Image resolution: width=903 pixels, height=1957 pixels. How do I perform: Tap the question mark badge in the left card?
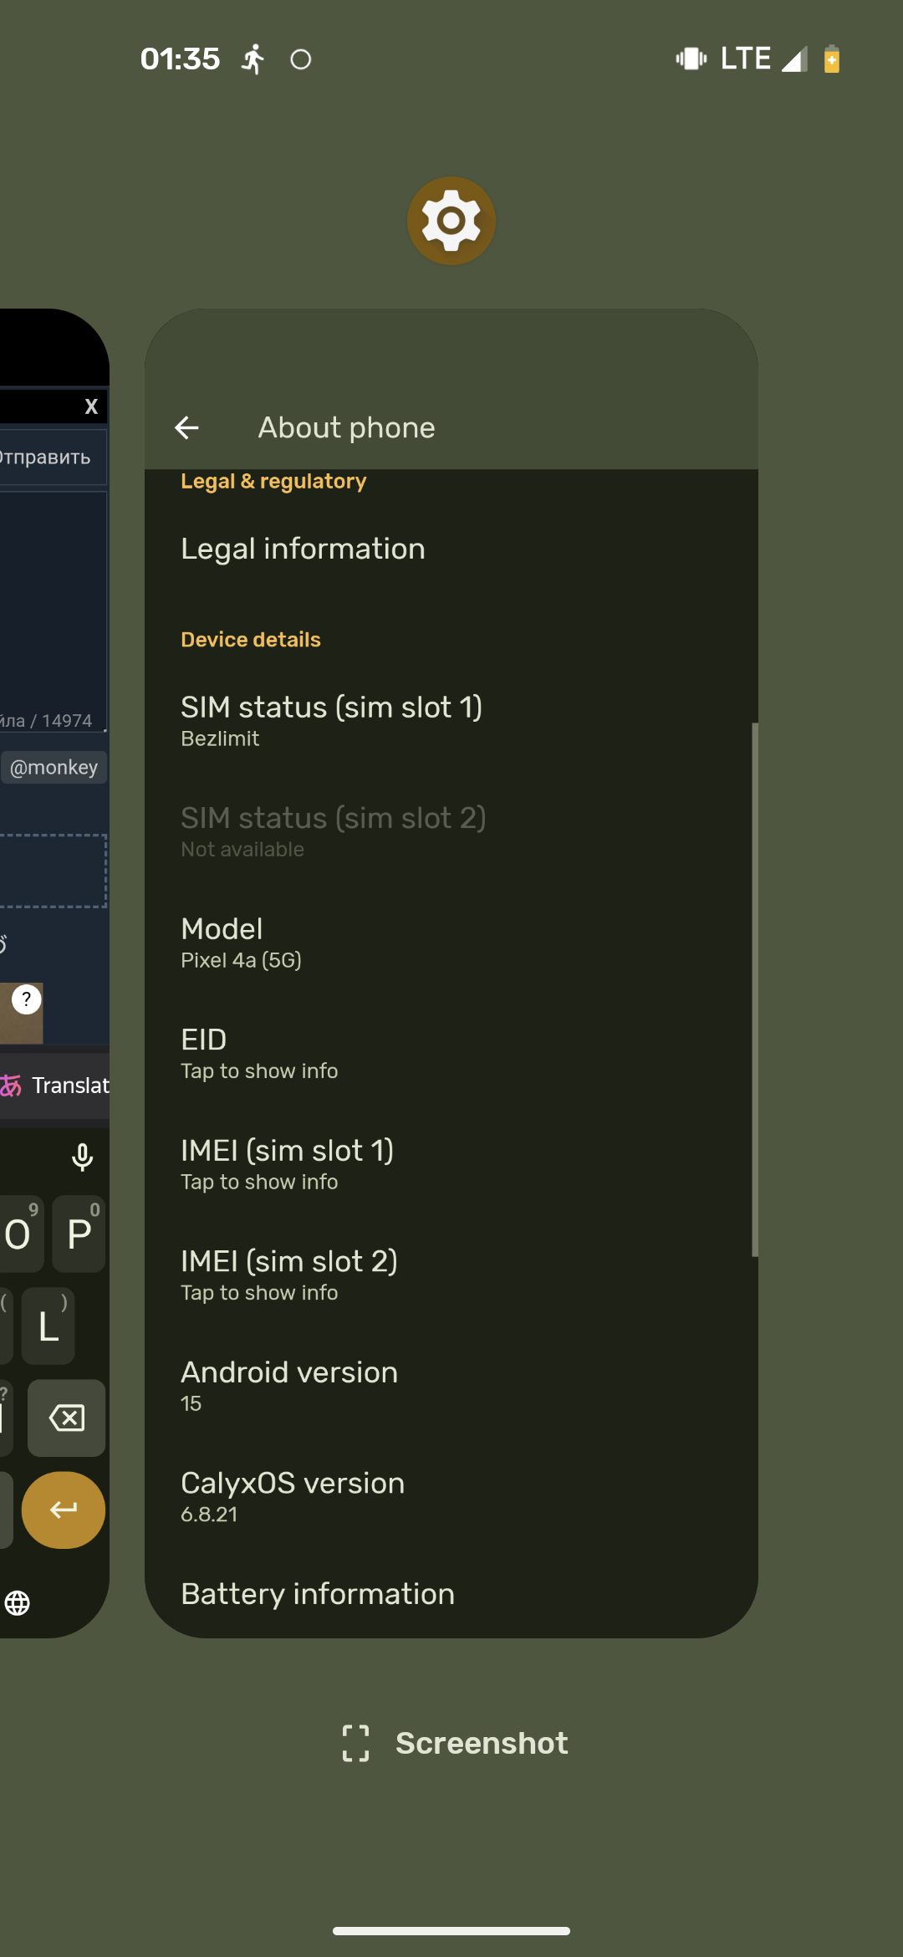point(27,999)
